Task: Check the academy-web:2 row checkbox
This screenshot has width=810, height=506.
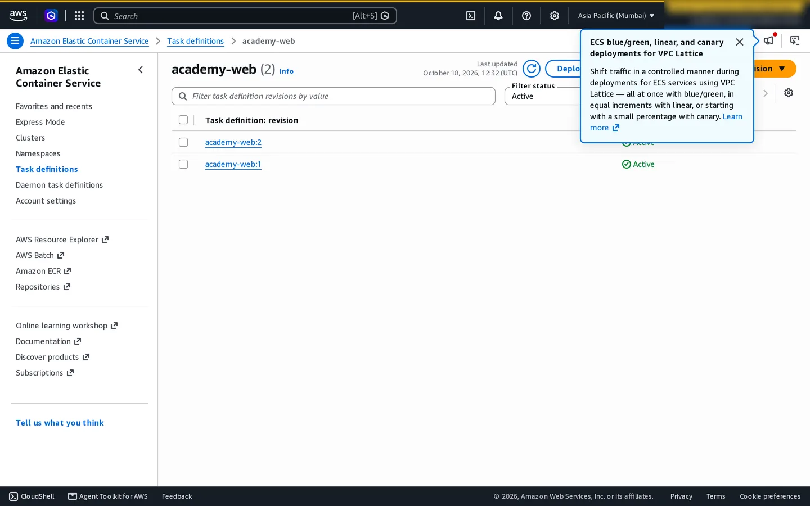Action: [x=183, y=142]
